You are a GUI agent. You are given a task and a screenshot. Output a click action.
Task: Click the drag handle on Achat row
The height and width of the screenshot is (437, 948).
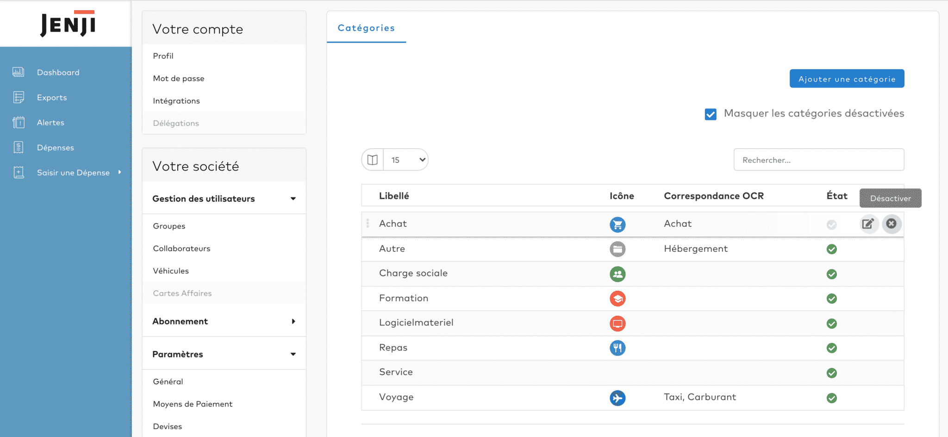368,224
